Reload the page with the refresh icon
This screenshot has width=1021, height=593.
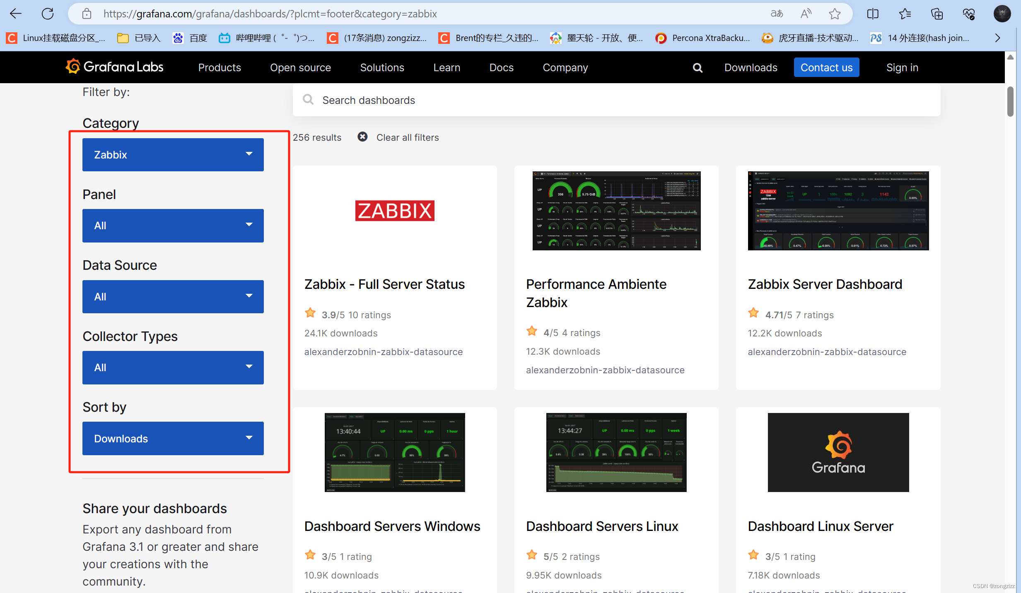[48, 14]
